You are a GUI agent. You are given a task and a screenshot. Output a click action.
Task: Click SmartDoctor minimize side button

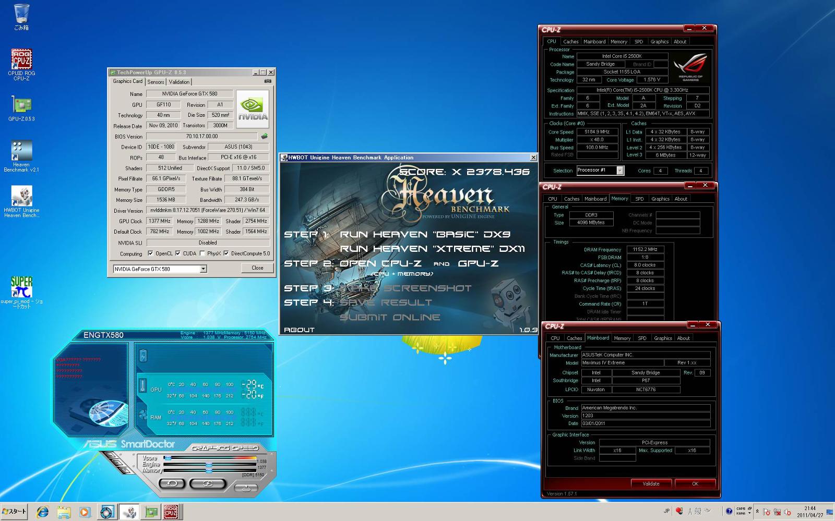click(111, 455)
